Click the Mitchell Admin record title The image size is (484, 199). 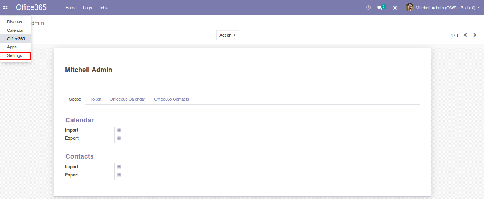89,70
